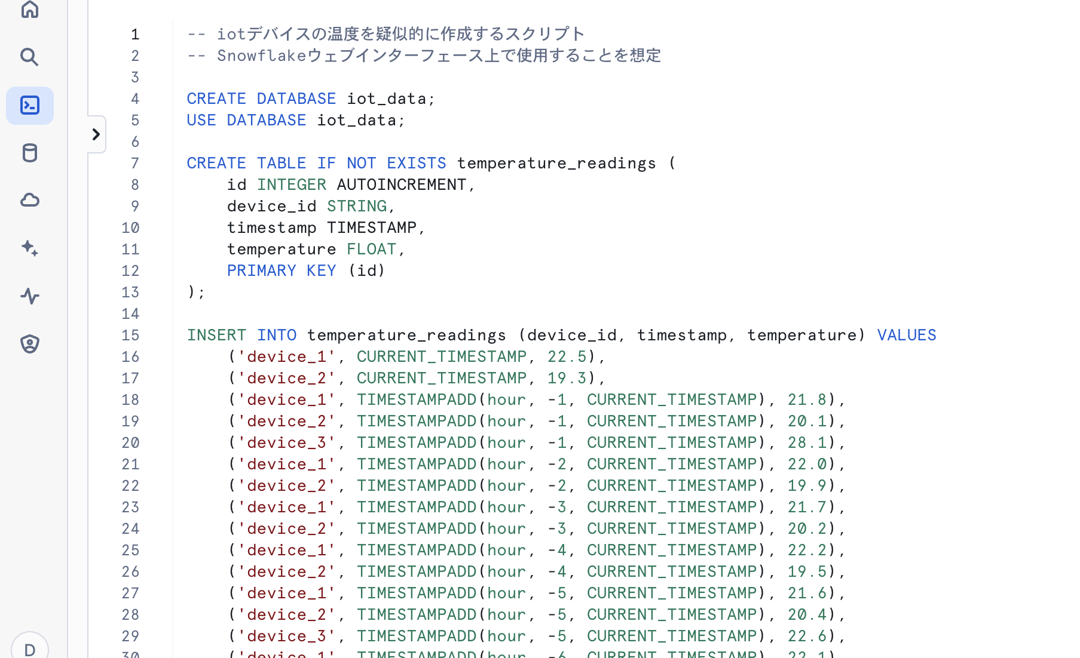Open the AI sparkles icon
Viewport: 1080px width, 658px height.
pyautogui.click(x=29, y=248)
